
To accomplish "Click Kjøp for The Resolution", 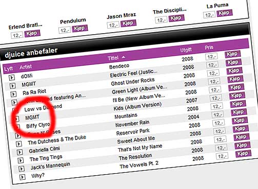I will pos(242,145).
